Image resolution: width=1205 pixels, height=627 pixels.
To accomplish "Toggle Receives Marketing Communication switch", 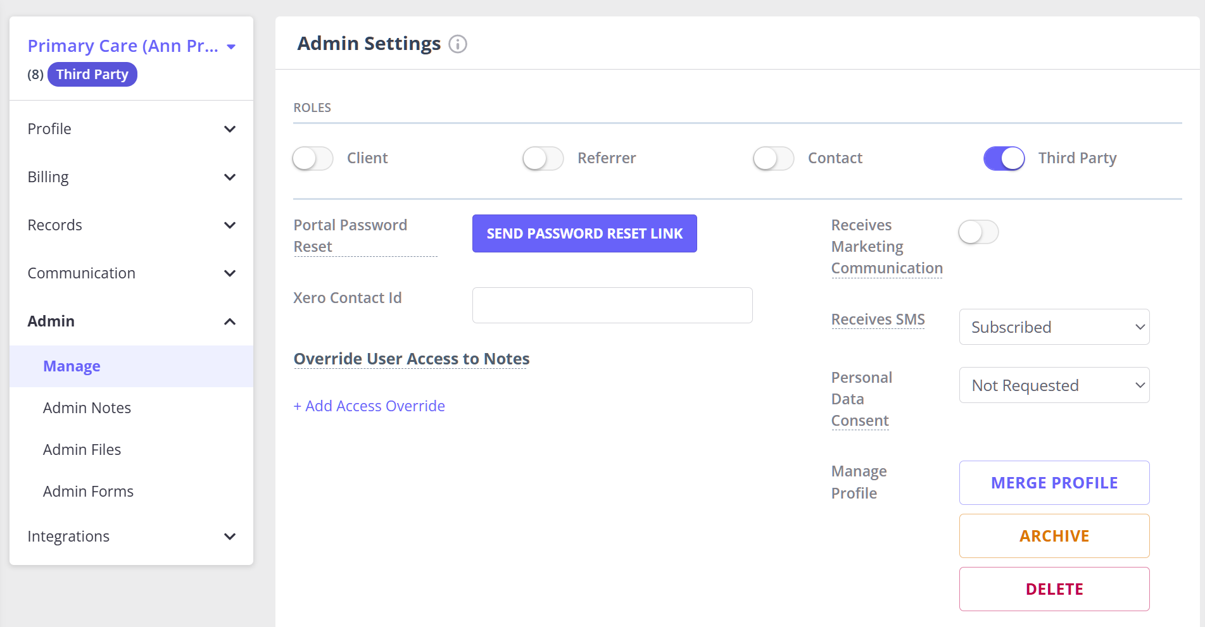I will tap(978, 232).
